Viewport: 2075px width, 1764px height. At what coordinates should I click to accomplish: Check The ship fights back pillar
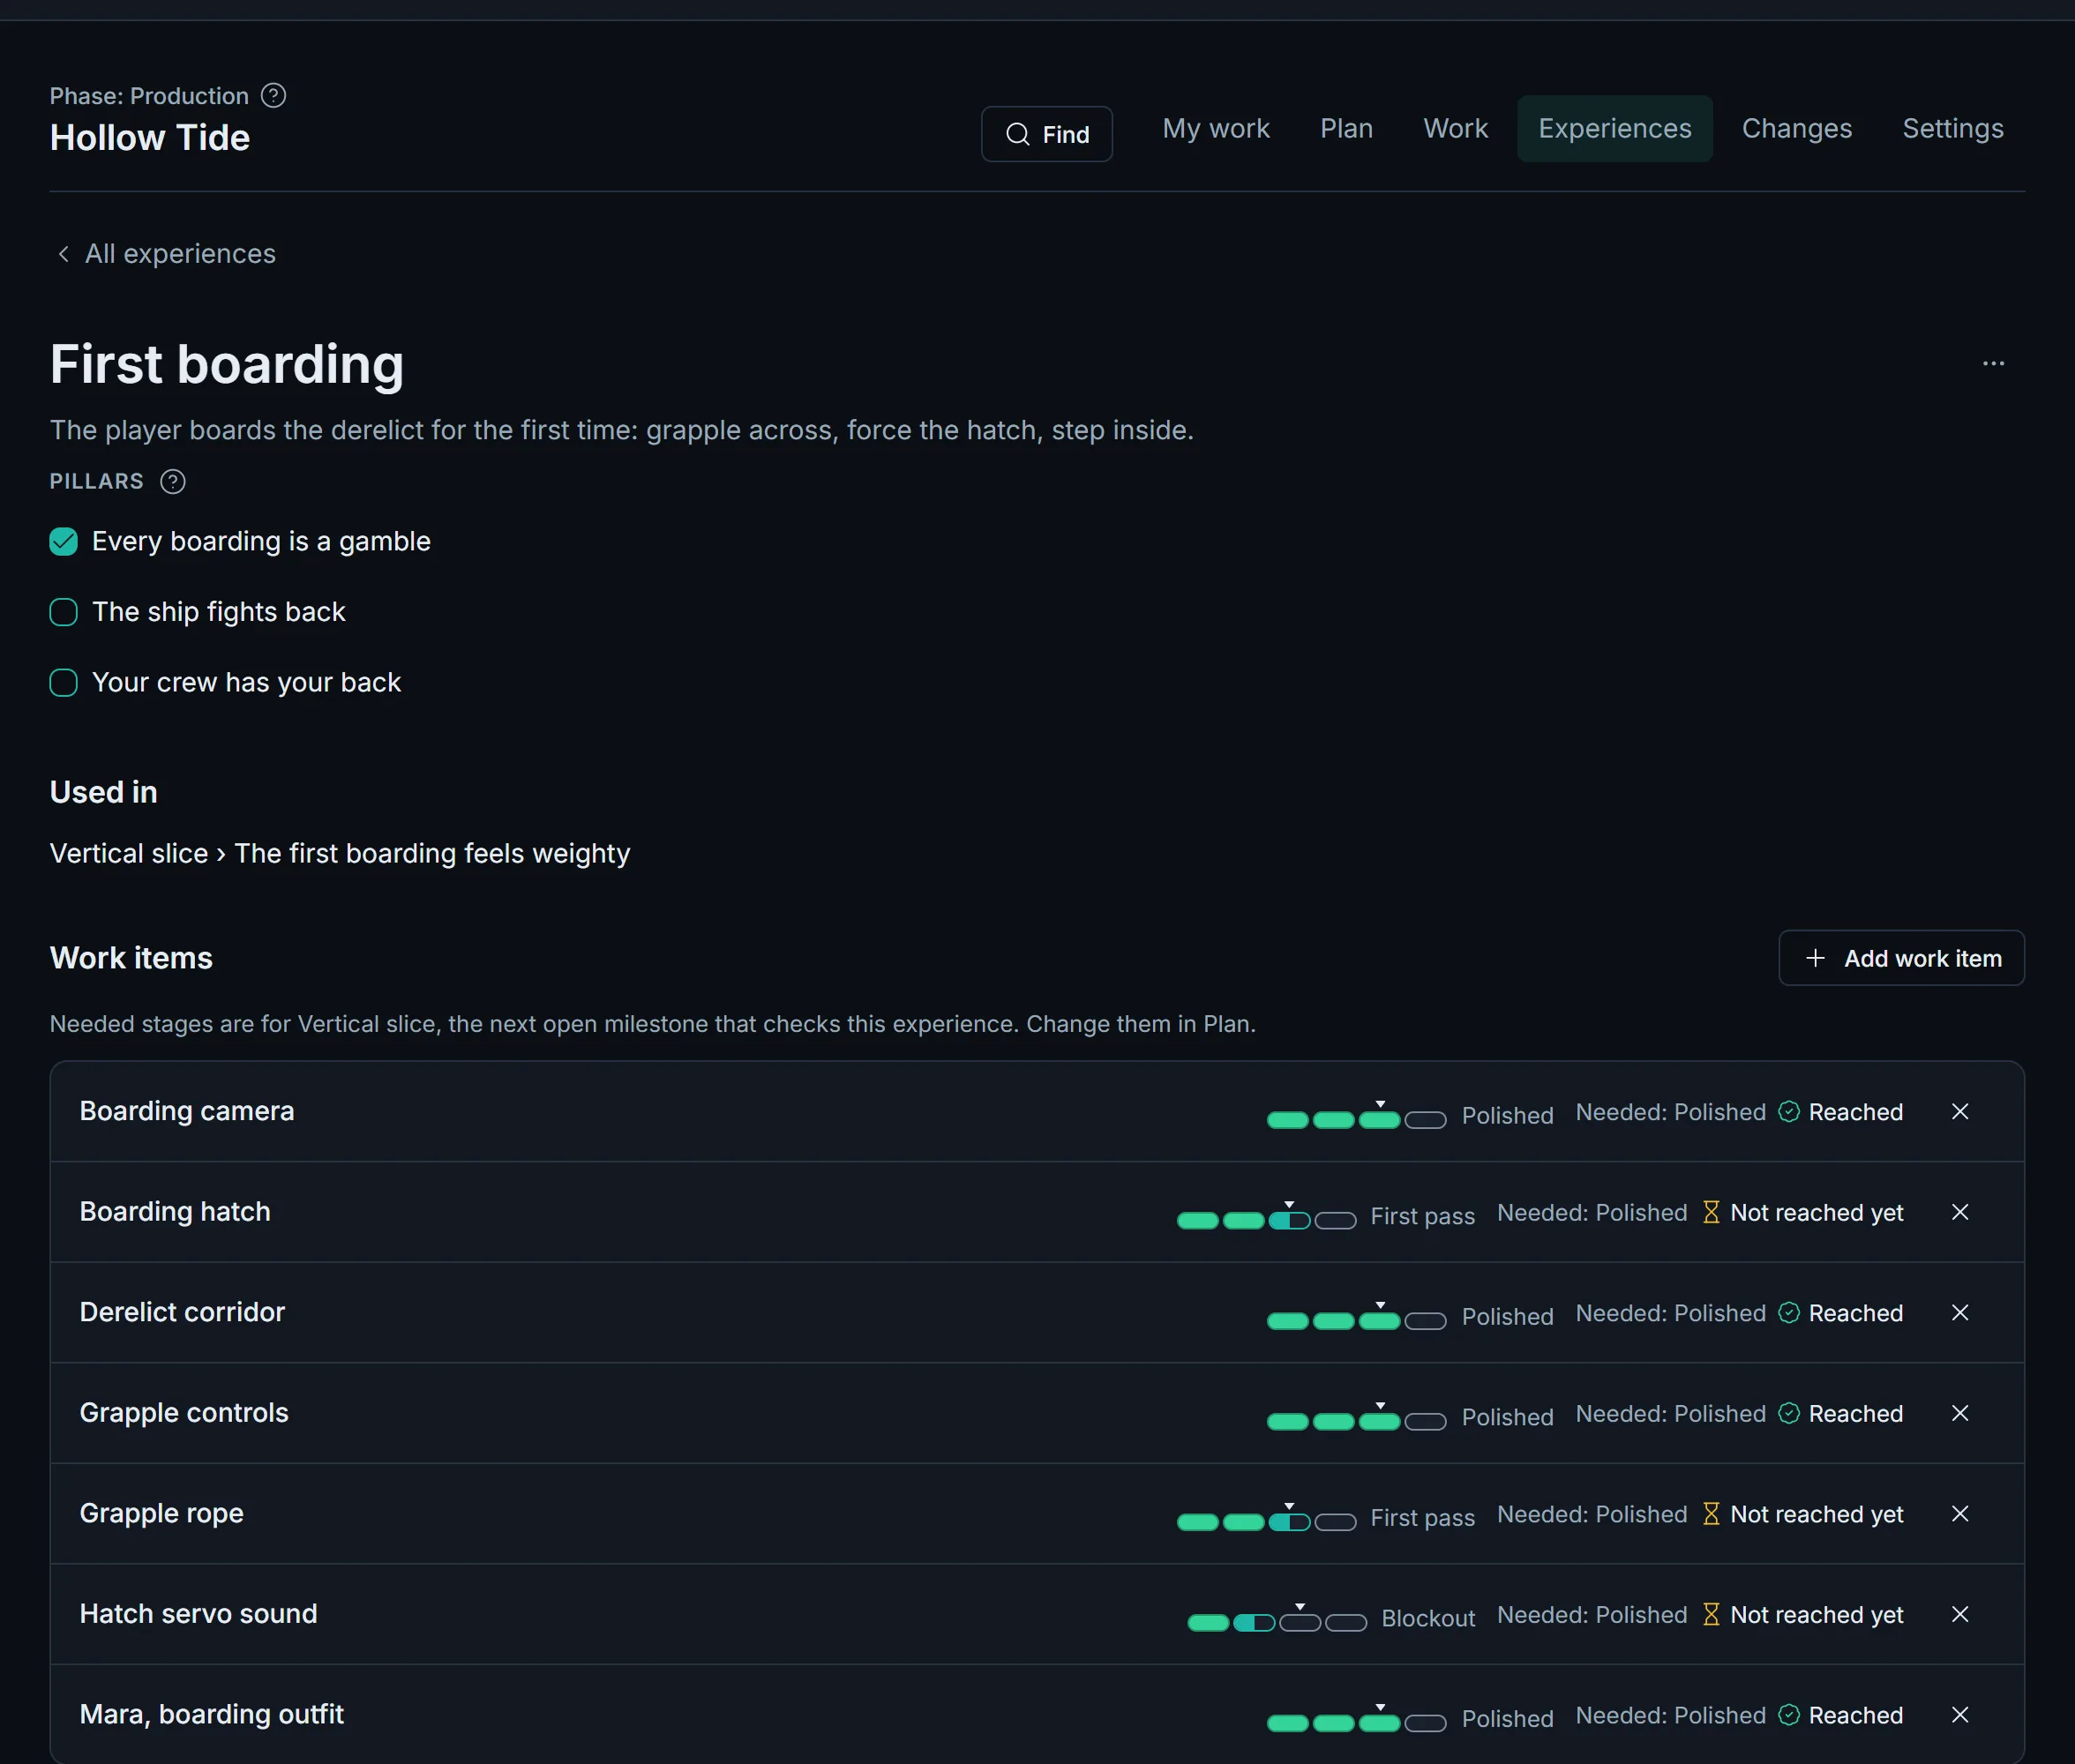click(x=63, y=612)
